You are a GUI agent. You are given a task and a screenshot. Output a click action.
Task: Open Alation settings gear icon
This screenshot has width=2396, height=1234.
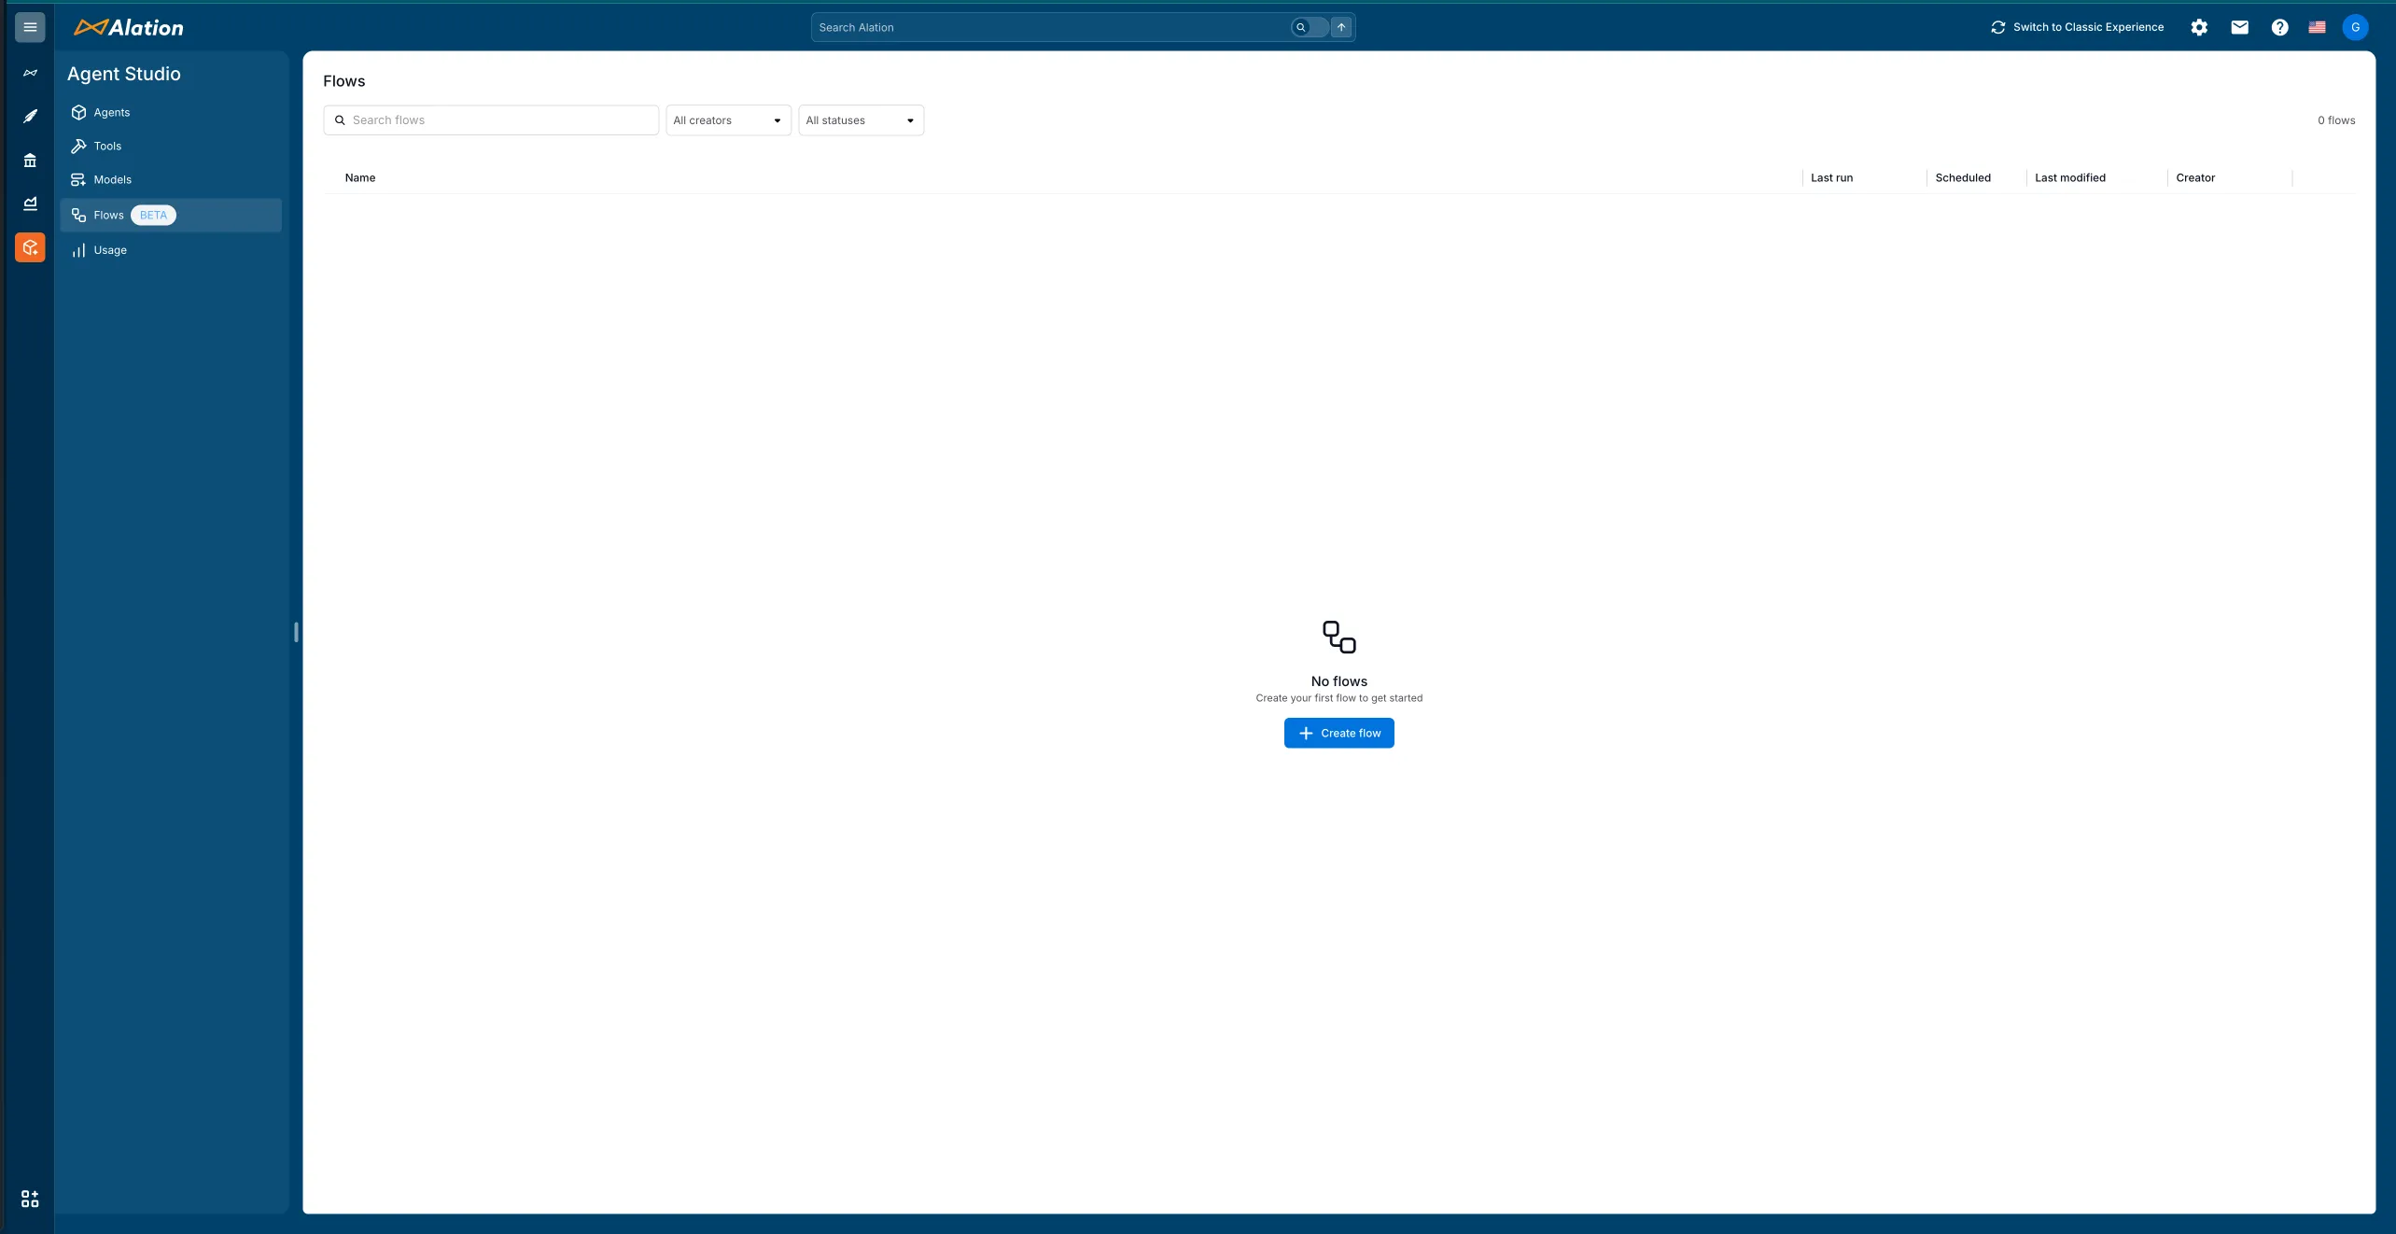[2198, 27]
